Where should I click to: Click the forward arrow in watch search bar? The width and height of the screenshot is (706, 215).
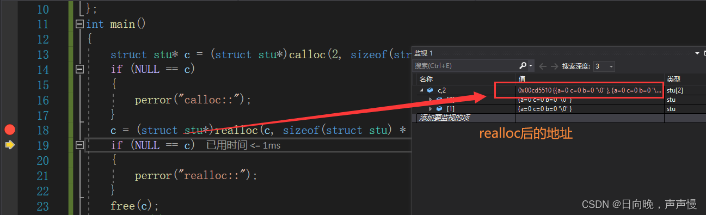point(554,66)
